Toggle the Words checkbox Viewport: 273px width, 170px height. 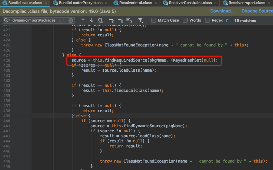click(185, 20)
